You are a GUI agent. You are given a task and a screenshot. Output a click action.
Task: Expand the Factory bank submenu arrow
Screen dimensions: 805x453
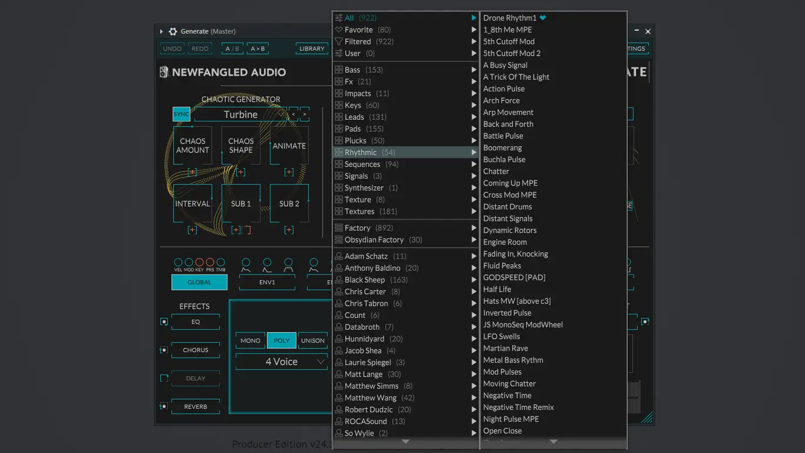[474, 228]
